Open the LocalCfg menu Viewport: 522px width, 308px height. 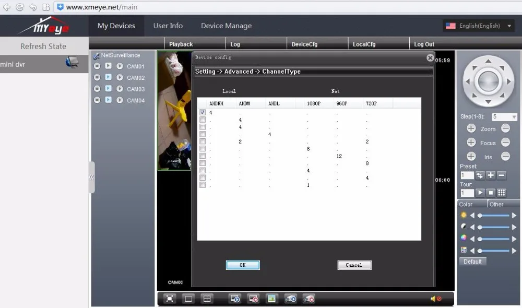point(364,44)
